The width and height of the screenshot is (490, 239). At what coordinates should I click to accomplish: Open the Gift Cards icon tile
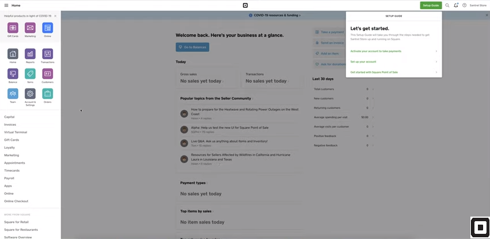(x=13, y=28)
